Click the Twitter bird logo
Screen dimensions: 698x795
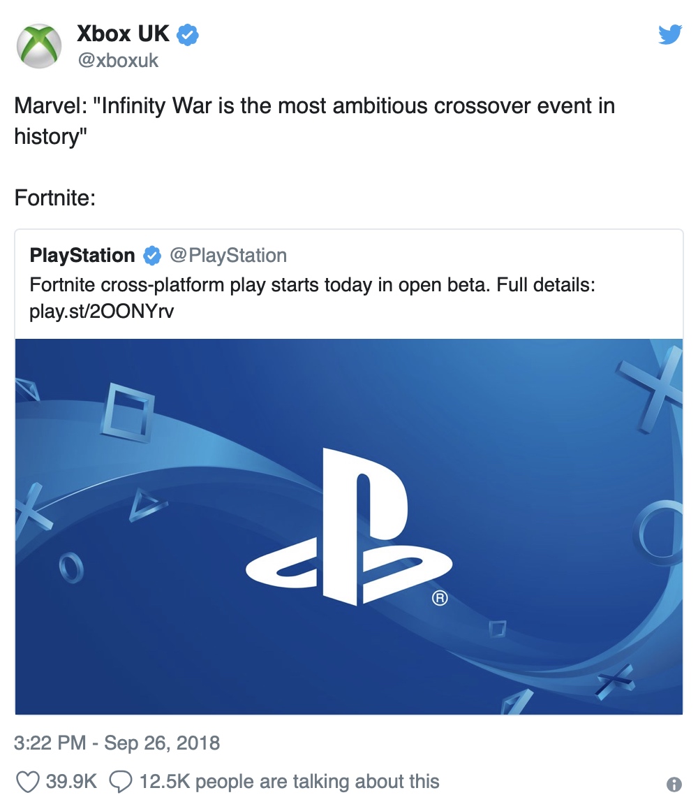coord(670,34)
